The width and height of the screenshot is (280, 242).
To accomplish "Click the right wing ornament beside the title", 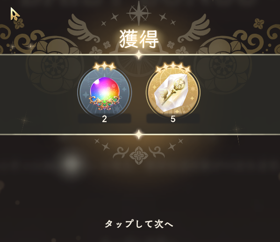I will (x=194, y=29).
